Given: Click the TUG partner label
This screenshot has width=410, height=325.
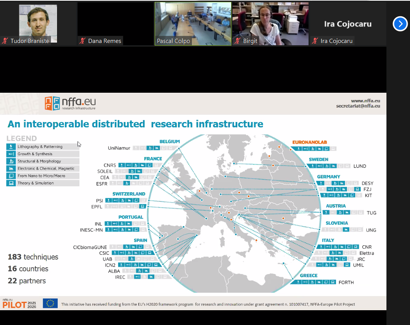Looking at the screenshot, I should pos(372,213).
